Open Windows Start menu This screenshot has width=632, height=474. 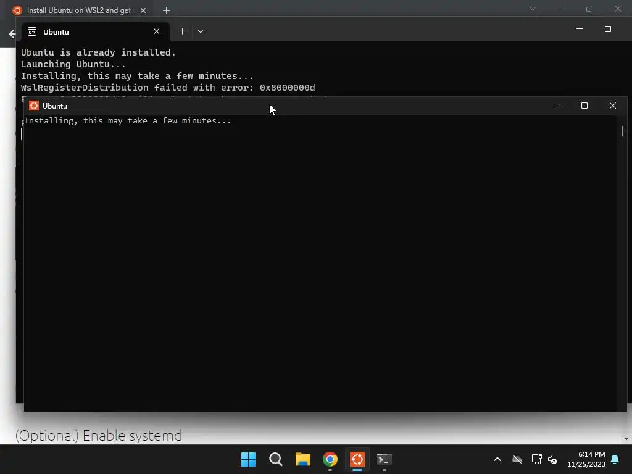coord(248,459)
